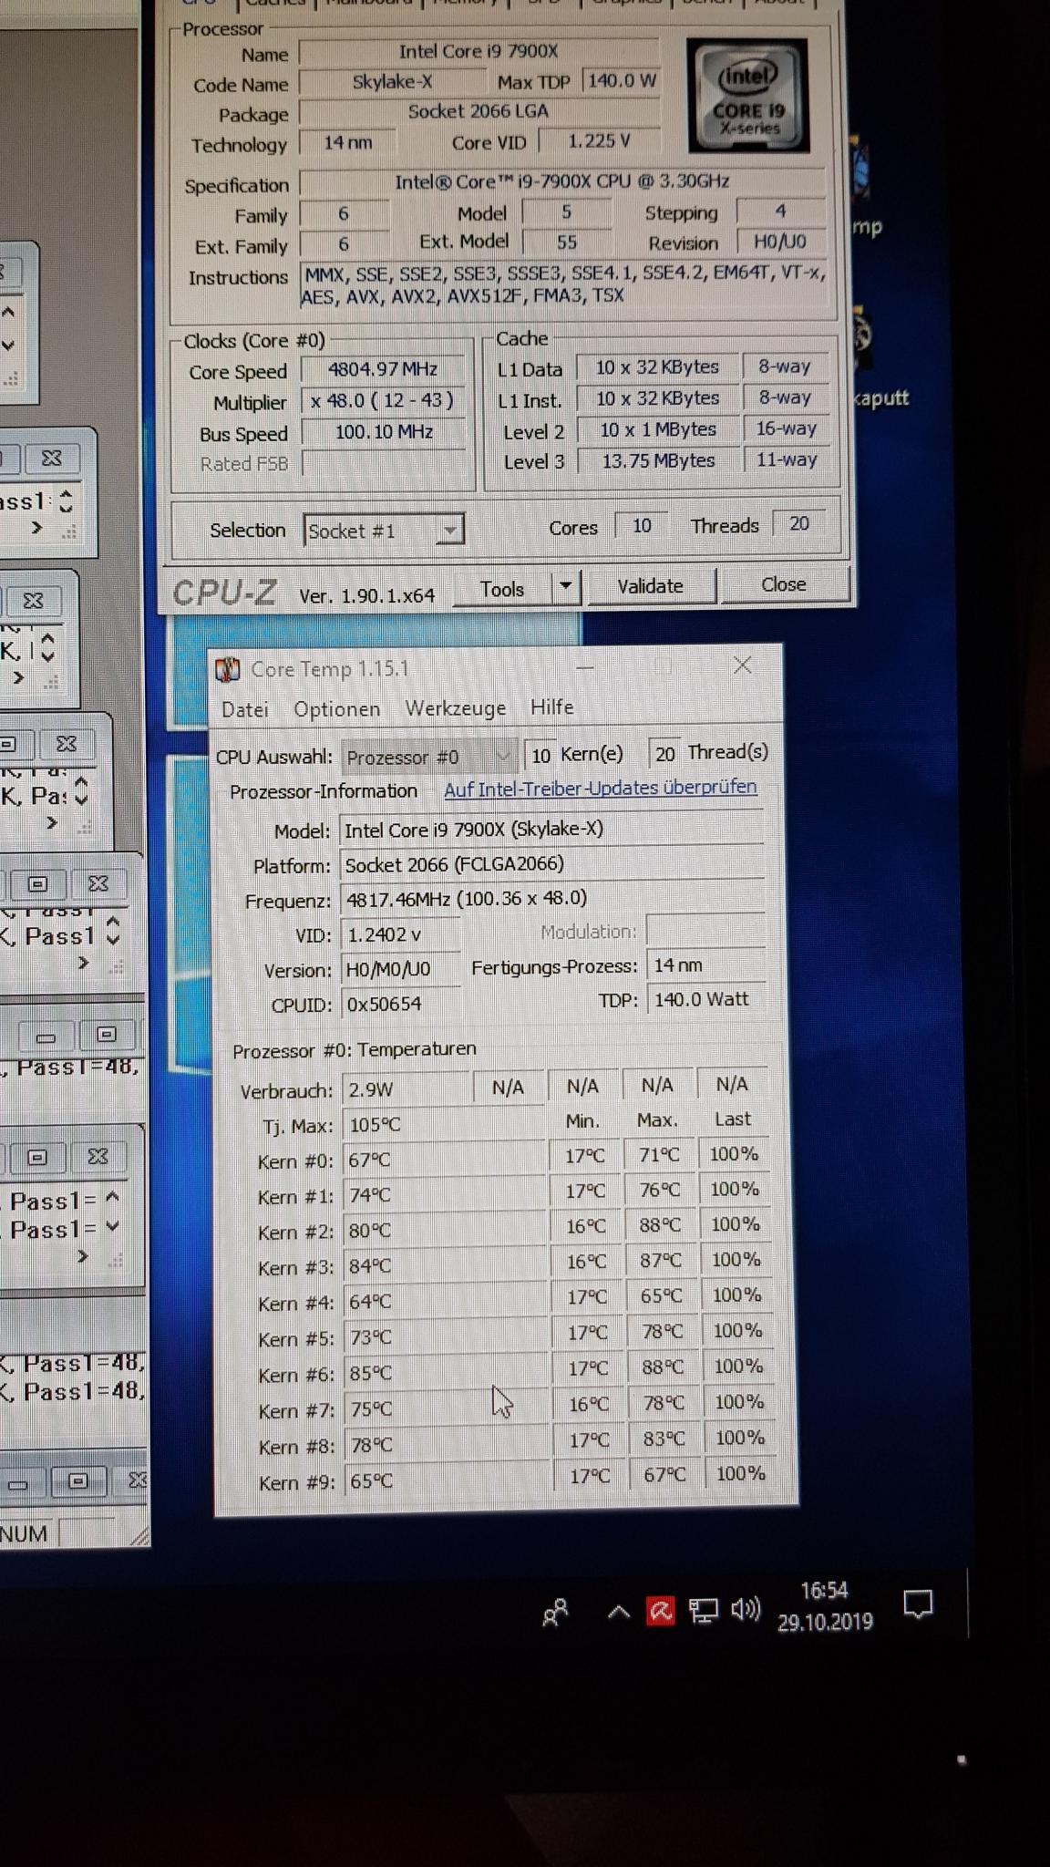Click the CPU-Z Instructions list field
Viewport: 1050px width, 1867px height.
(564, 285)
